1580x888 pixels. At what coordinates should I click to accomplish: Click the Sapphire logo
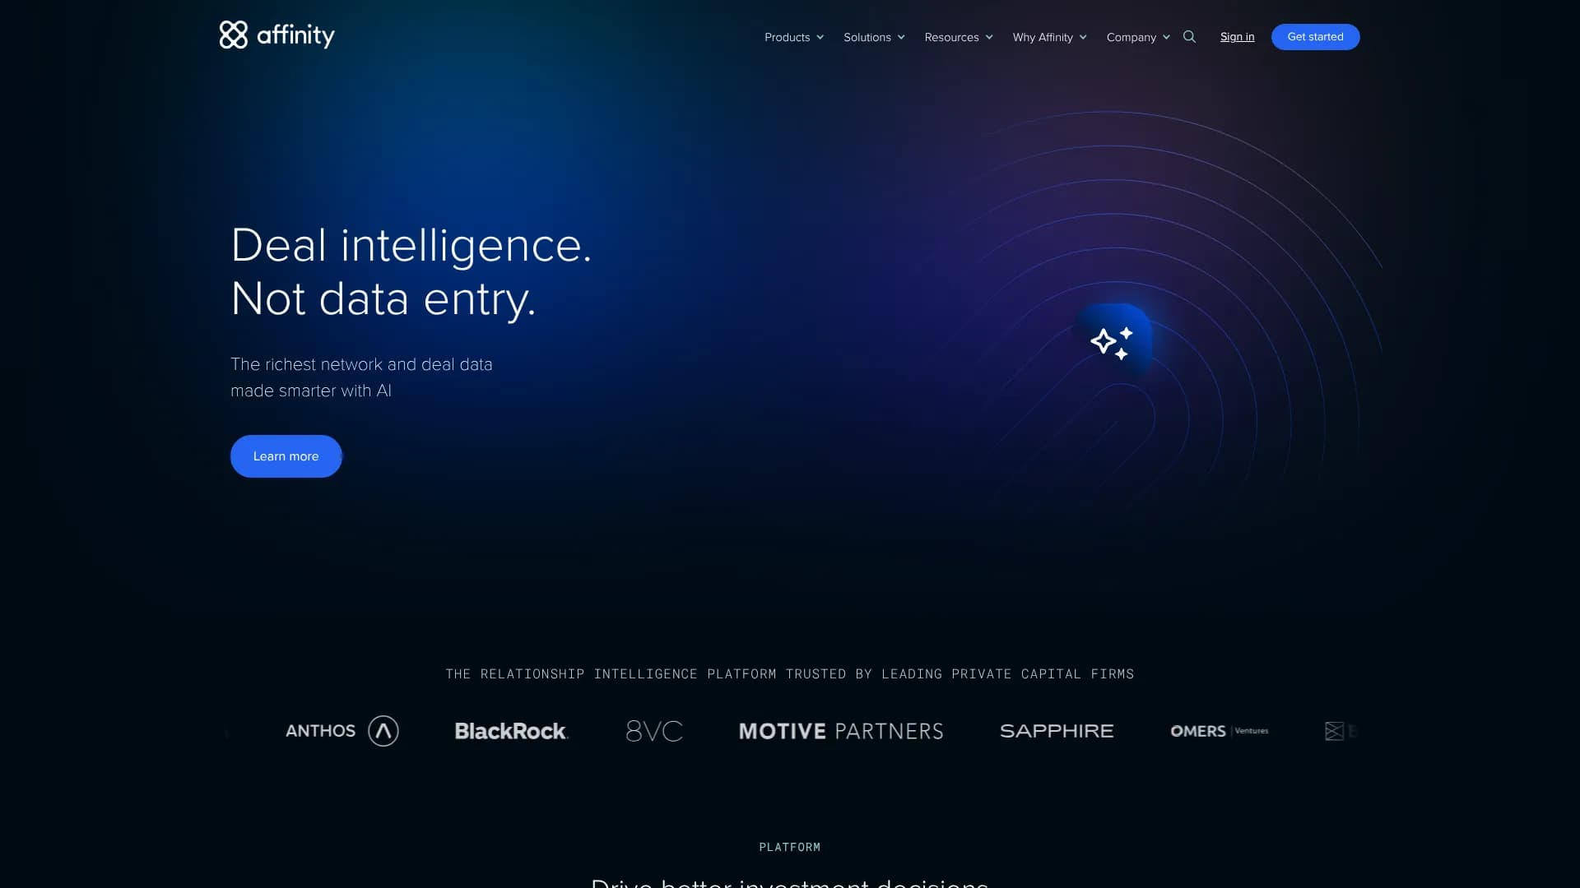pyautogui.click(x=1056, y=731)
